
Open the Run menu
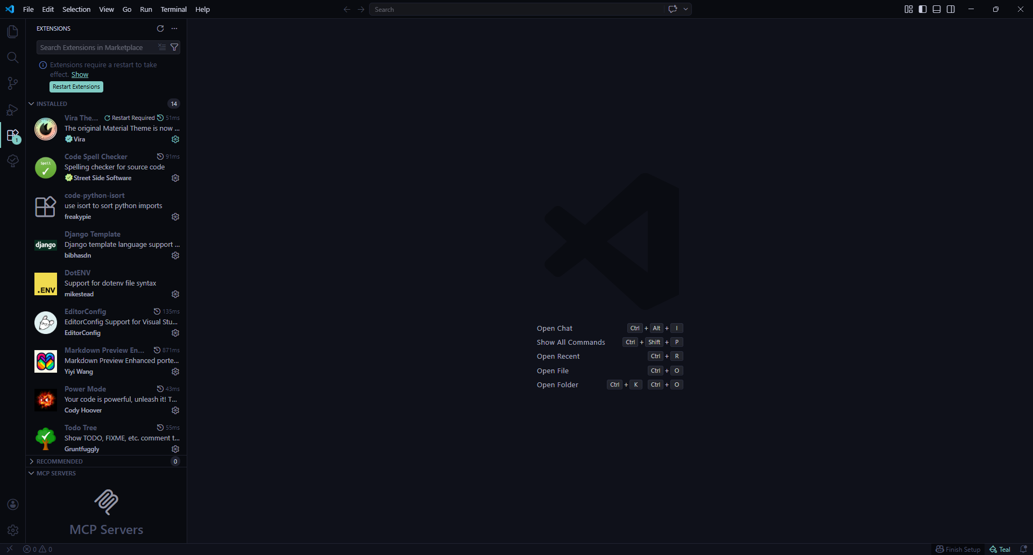click(x=146, y=9)
